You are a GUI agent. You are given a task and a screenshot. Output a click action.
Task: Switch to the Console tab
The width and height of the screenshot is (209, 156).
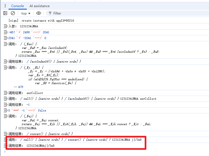[18, 6]
